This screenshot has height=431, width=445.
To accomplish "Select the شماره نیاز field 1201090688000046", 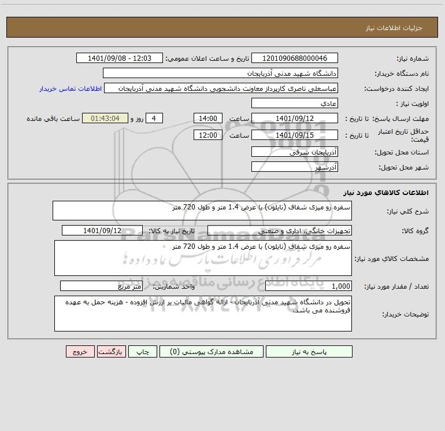I will [295, 58].
